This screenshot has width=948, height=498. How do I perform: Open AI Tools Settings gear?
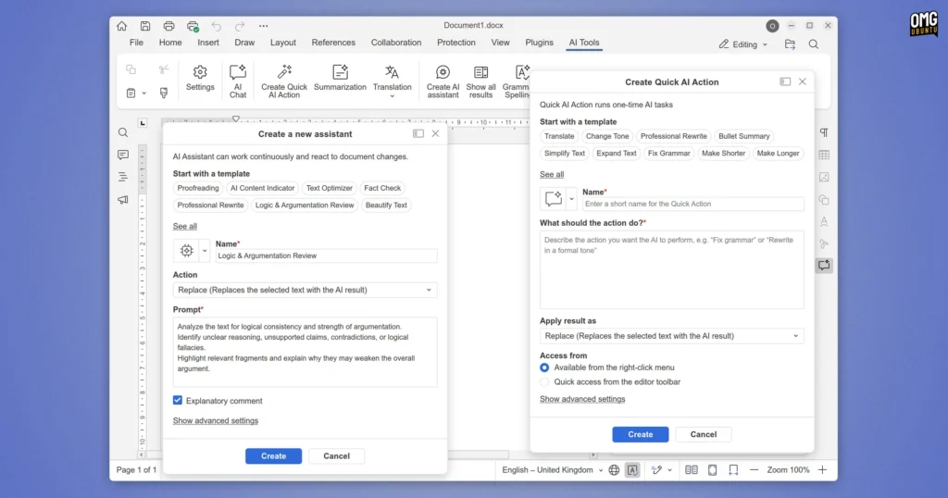click(200, 79)
